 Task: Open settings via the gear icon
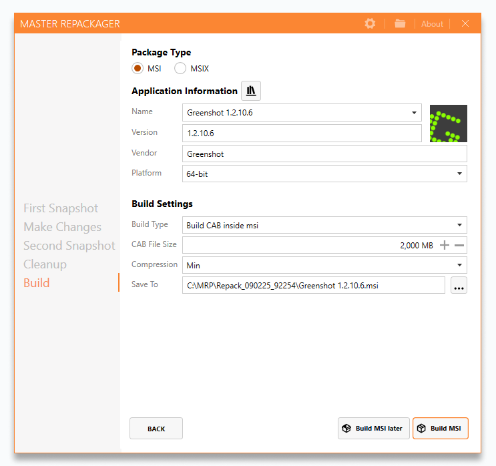click(370, 23)
